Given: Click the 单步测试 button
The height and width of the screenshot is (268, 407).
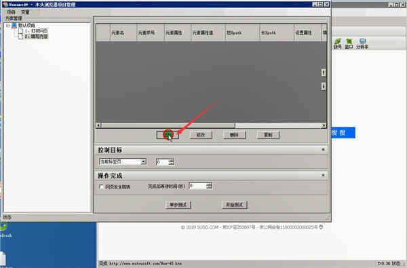Looking at the screenshot, I should point(178,205).
